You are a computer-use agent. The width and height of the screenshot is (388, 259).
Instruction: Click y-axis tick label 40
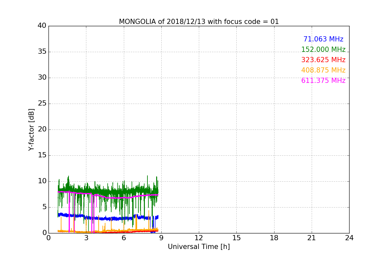[42, 26]
